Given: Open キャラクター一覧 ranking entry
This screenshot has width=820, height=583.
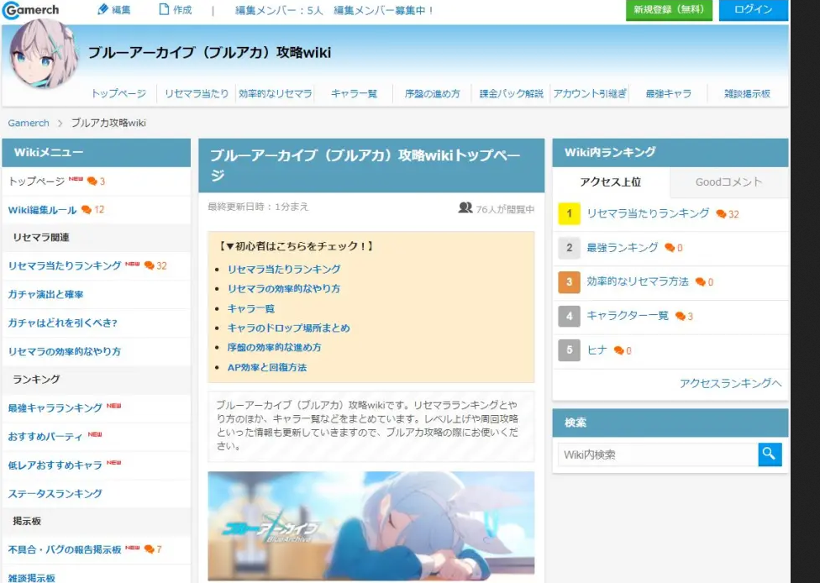Looking at the screenshot, I should [628, 316].
